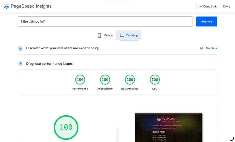235x142 pixels.
Task: Click the real users experience section icon
Action: click(x=20, y=48)
